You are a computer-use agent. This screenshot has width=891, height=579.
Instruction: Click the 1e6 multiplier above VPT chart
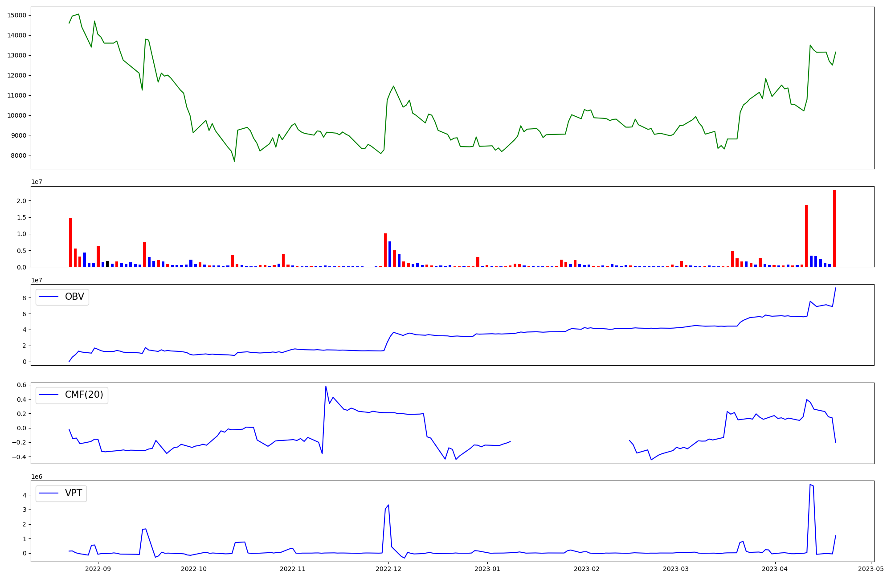pos(37,477)
